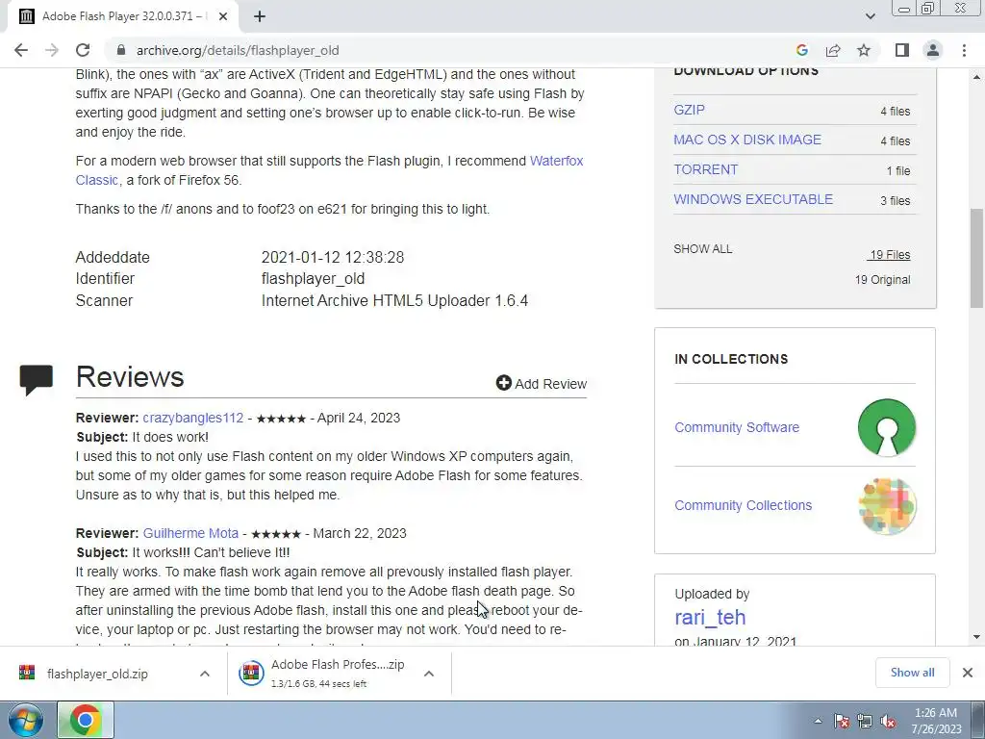Click SHOW ALL download options
This screenshot has width=985, height=739.
point(702,249)
